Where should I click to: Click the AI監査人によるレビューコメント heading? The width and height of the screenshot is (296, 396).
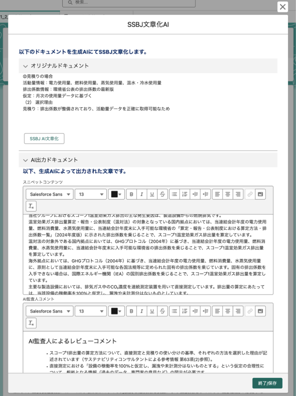click(x=72, y=341)
